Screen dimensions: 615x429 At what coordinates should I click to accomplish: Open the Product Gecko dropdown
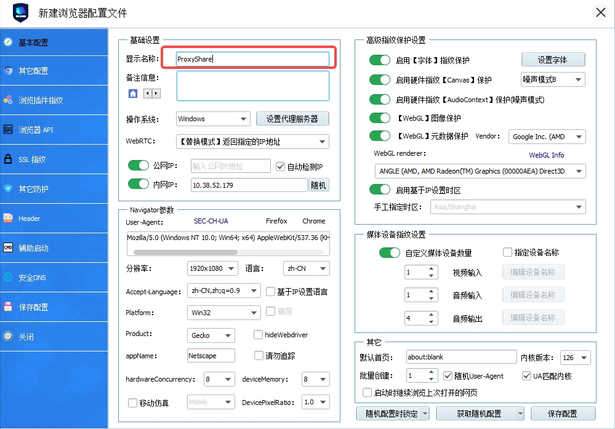coord(211,335)
